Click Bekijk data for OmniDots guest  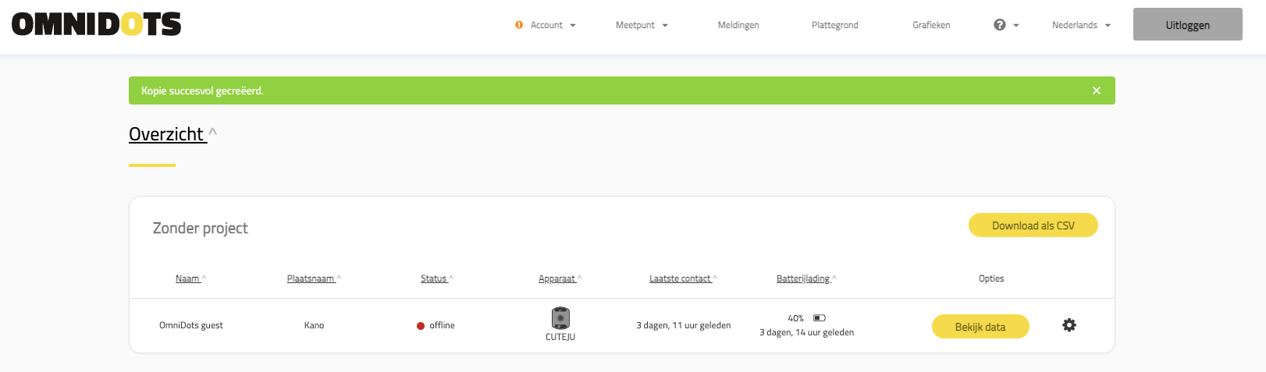click(x=980, y=327)
